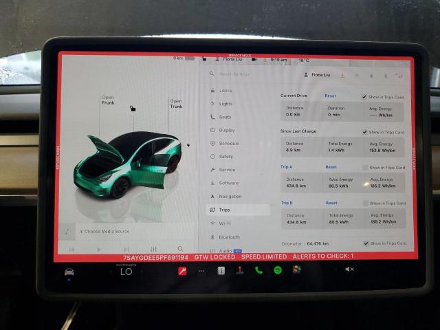Tap the green car 3D model
The image size is (440, 330).
click(x=128, y=164)
